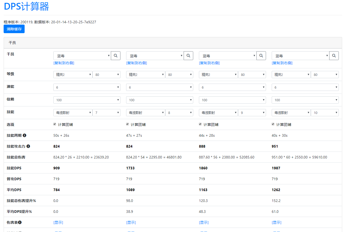The image size is (345, 232).
Task: Uncheck 计算团辅 in the fourth column
Action: pyautogui.click(x=273, y=124)
